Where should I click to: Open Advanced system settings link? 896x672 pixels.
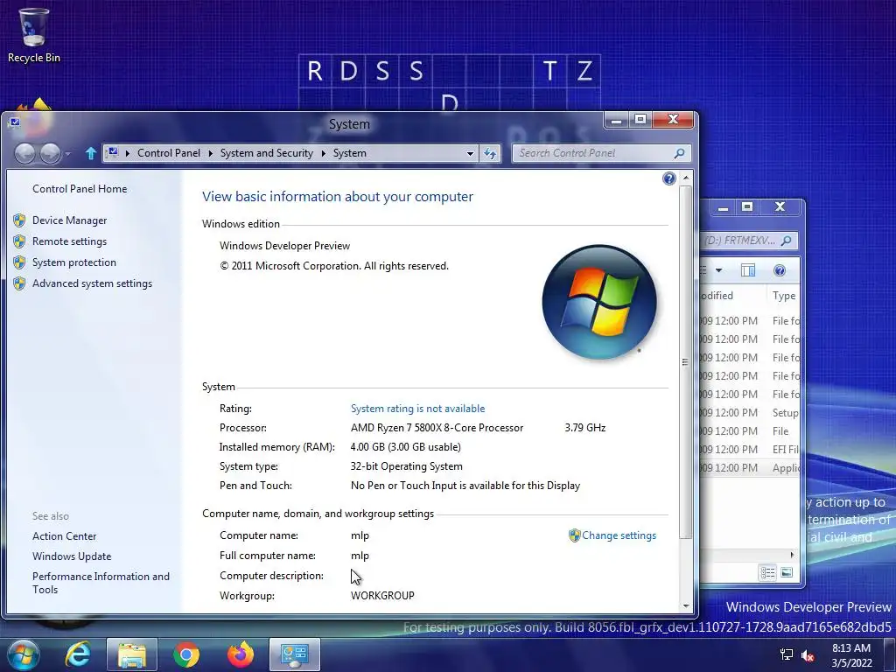click(x=92, y=283)
